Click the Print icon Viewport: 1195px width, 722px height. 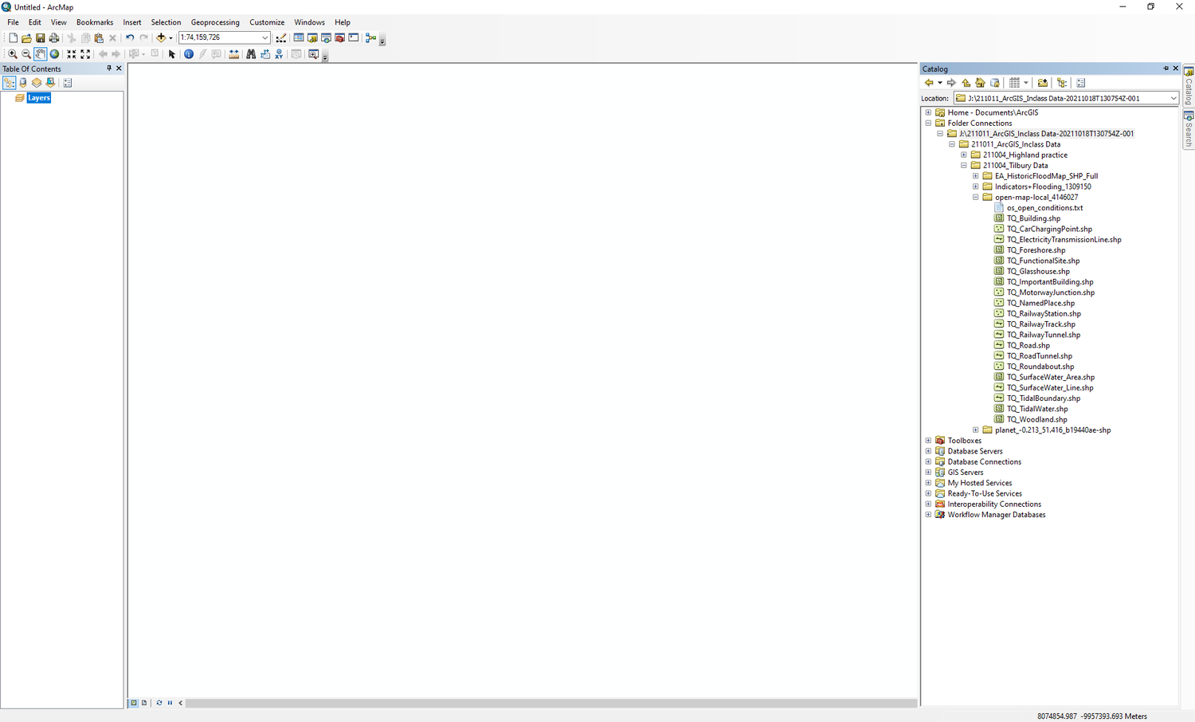coord(54,37)
